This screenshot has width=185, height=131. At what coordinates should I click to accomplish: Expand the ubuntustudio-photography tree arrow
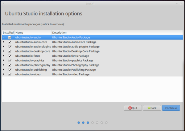click(3, 65)
